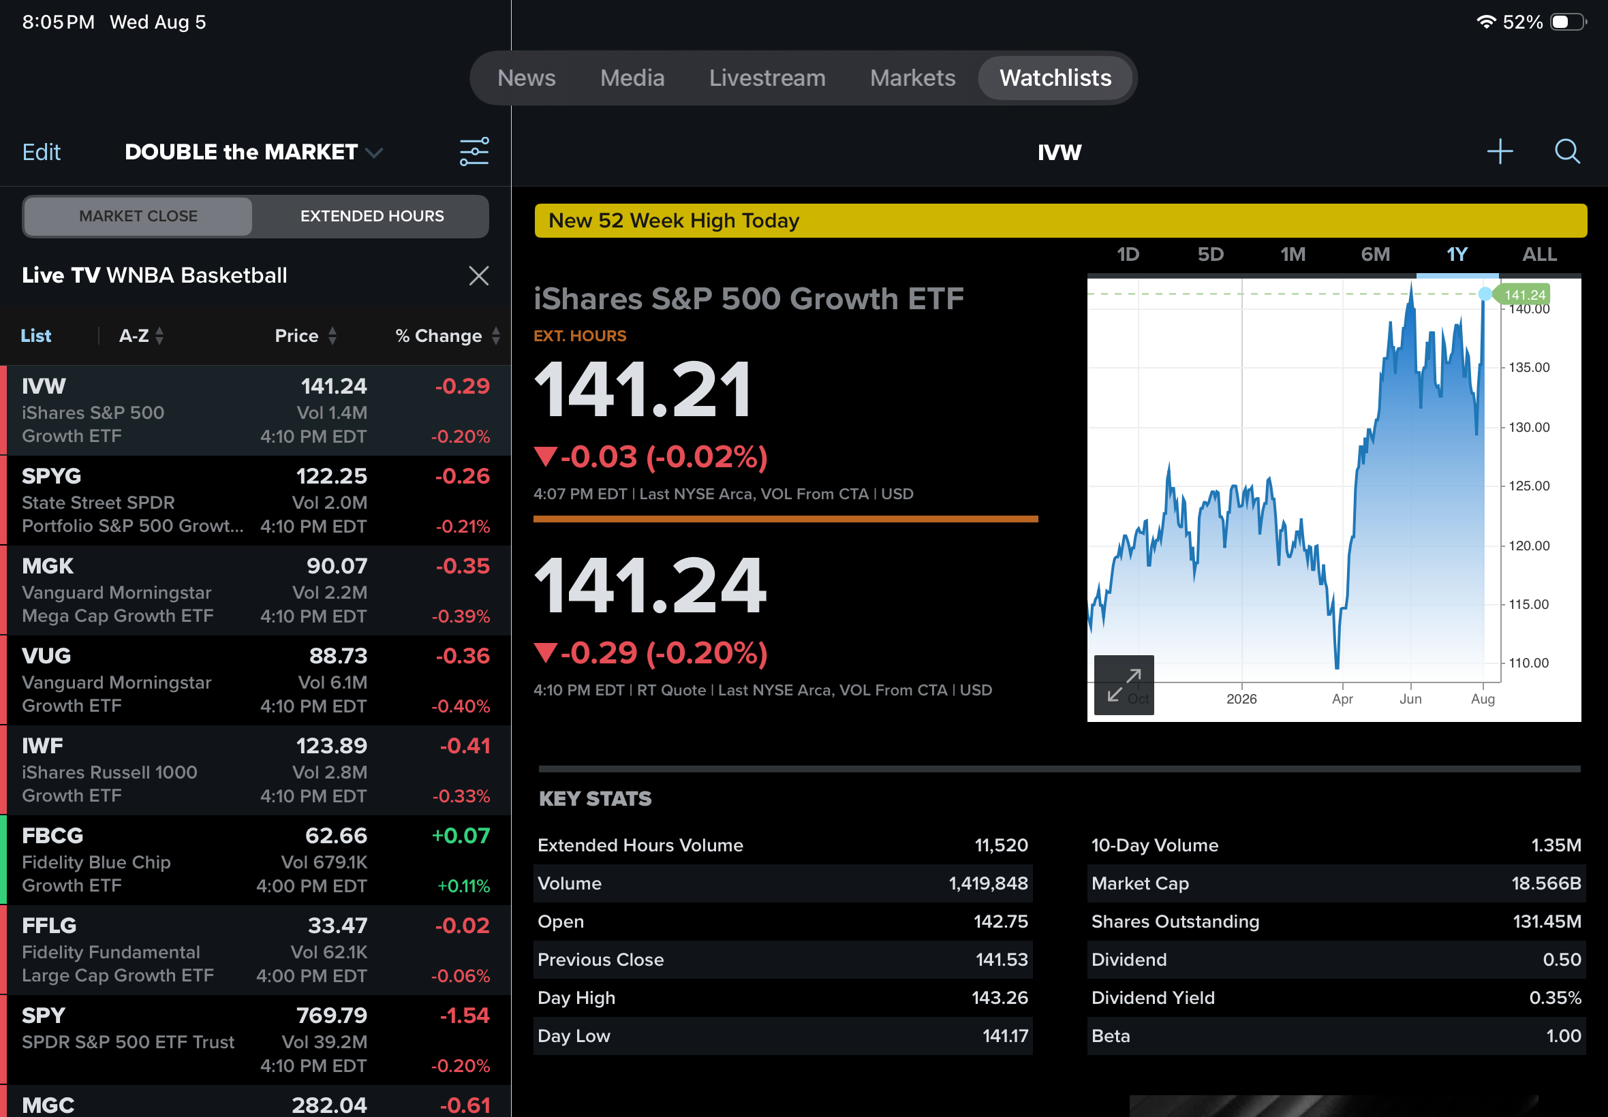Dismiss the Live TV WNBA Basketball banner
This screenshot has height=1117, width=1608.
pos(479,276)
